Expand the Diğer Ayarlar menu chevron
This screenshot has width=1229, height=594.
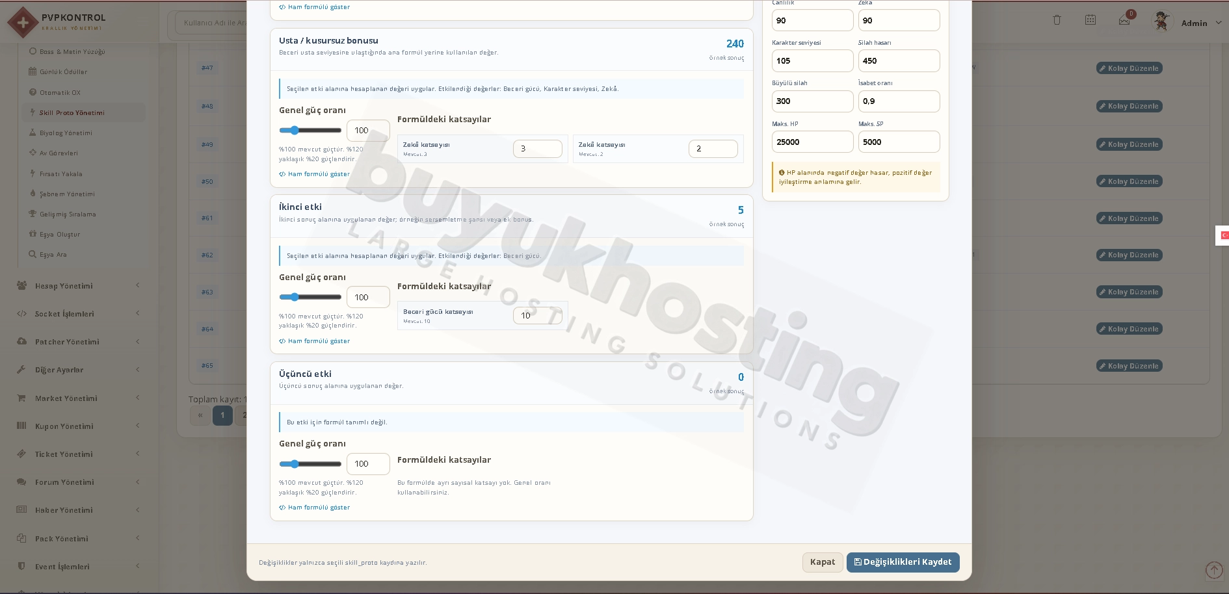(137, 370)
